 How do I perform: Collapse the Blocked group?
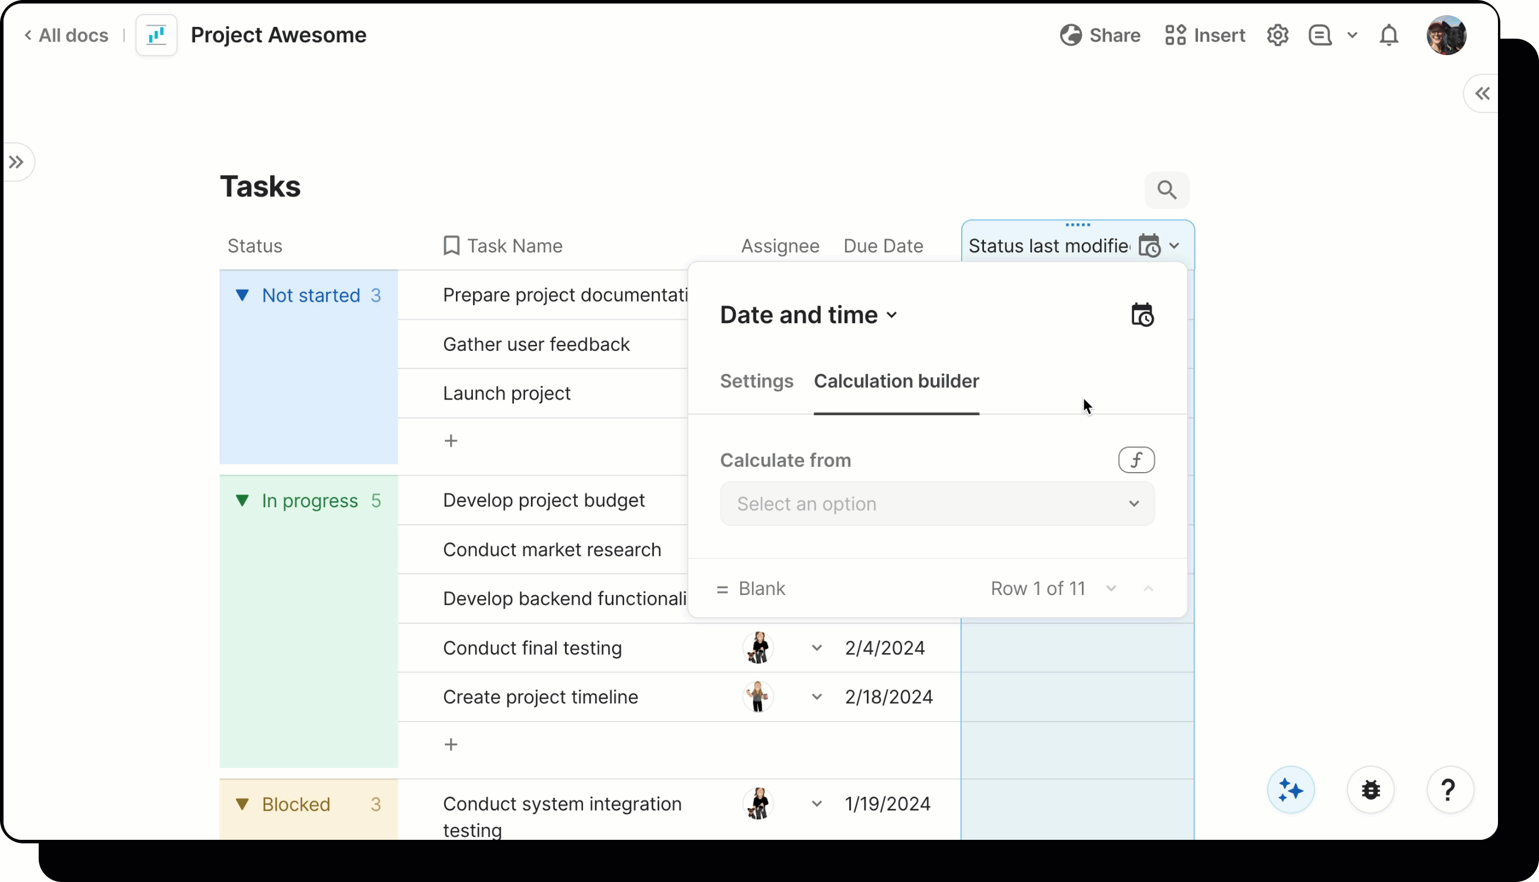click(x=242, y=804)
